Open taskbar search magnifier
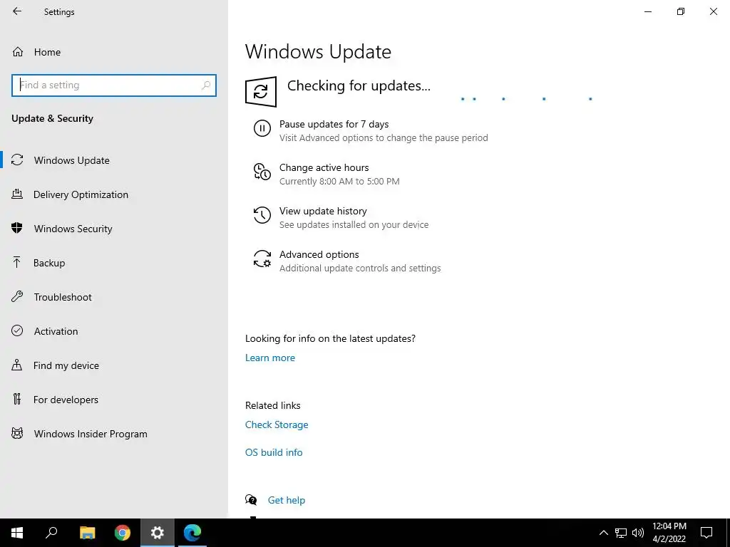The height and width of the screenshot is (547, 730). point(51,533)
